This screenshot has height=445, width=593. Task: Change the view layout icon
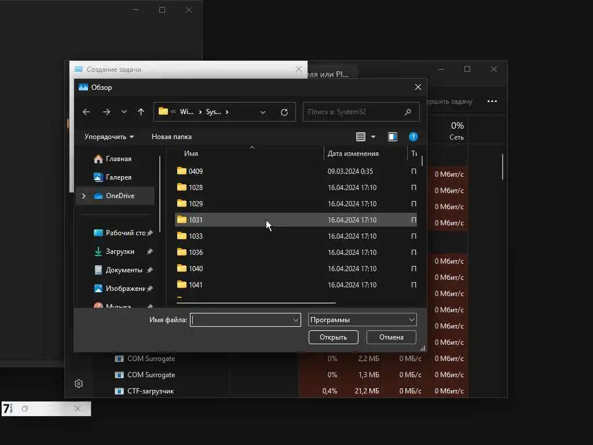[361, 137]
